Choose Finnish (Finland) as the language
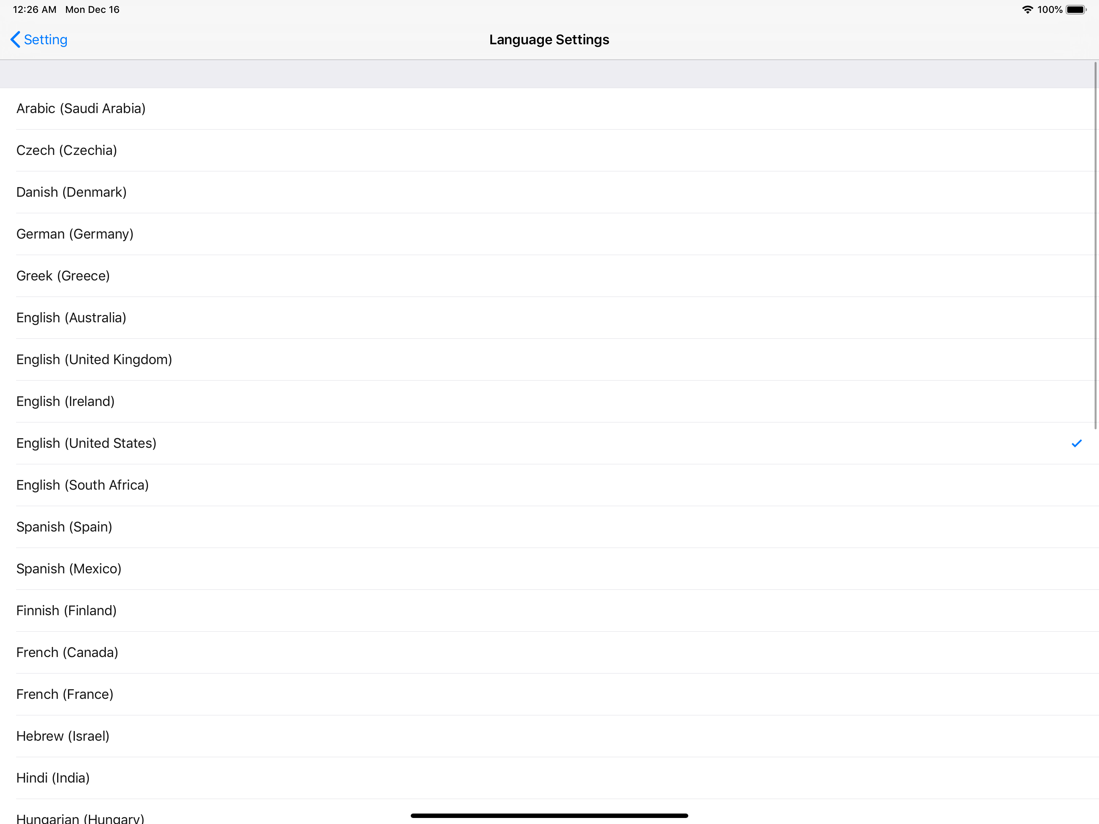This screenshot has height=824, width=1099. pyautogui.click(x=66, y=610)
